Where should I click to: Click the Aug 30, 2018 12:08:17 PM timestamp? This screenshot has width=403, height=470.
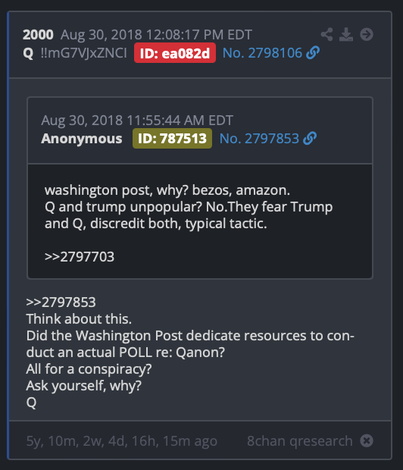156,35
